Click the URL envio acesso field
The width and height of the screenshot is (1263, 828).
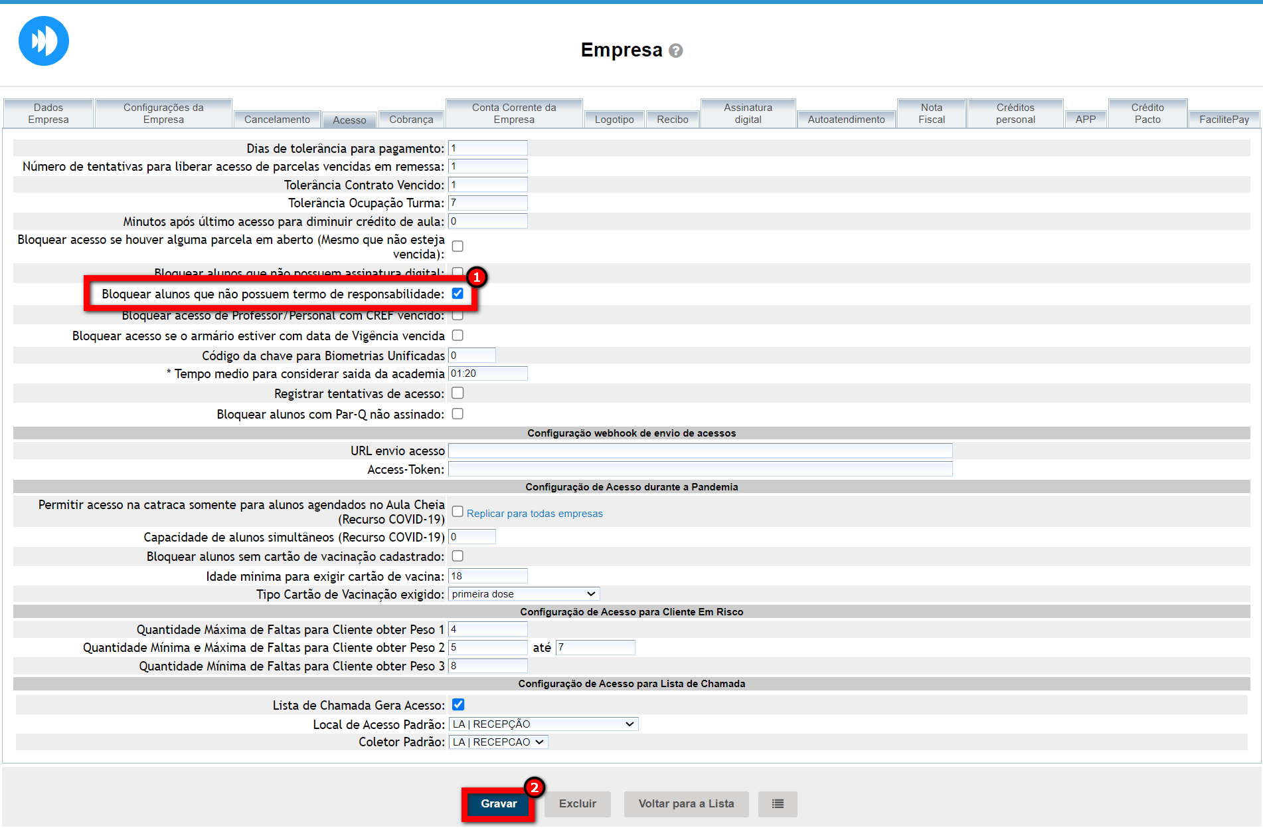point(700,451)
